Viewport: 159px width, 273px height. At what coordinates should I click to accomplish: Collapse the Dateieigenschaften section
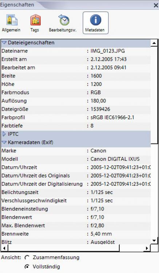4,43
